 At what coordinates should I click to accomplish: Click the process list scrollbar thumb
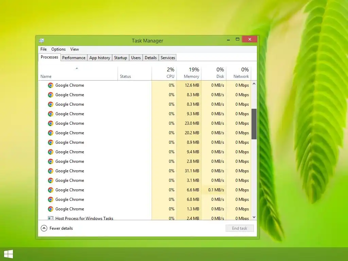(x=254, y=124)
